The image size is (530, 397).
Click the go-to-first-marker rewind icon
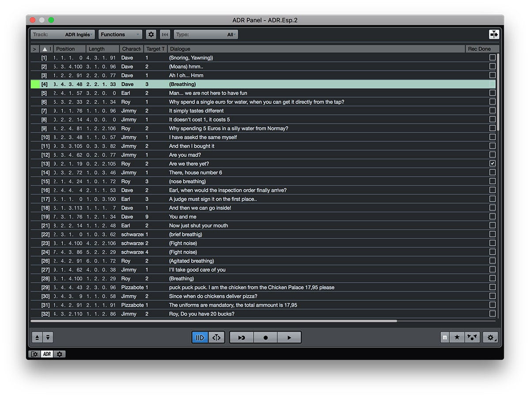pyautogui.click(x=165, y=34)
